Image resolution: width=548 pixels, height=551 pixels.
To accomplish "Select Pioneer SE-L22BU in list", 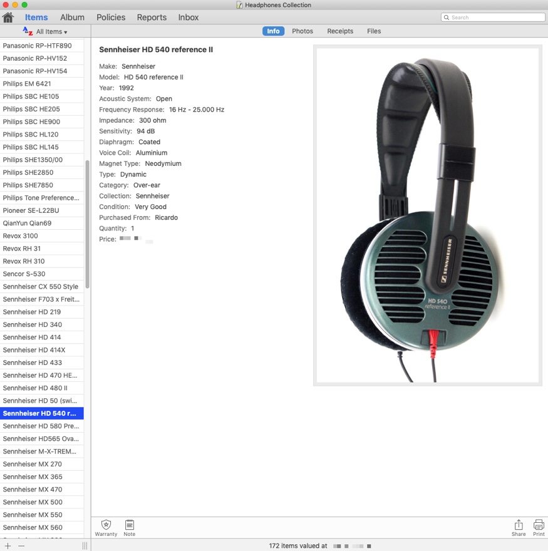I will coord(42,210).
